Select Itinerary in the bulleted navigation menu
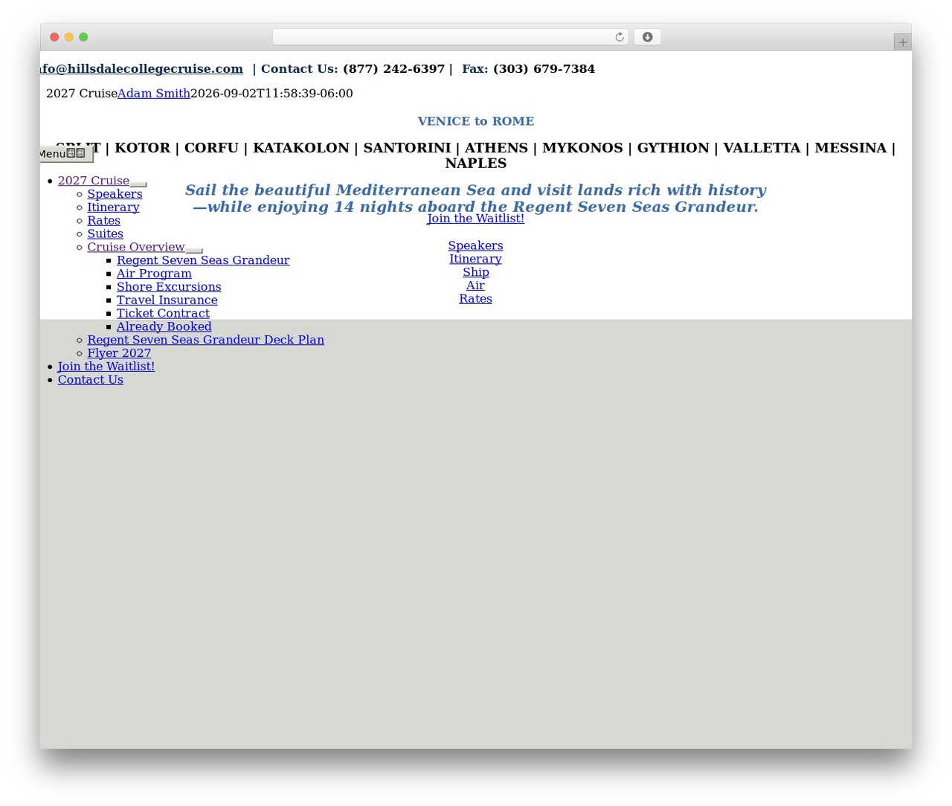Screen dimensions: 952x806 click(x=113, y=207)
